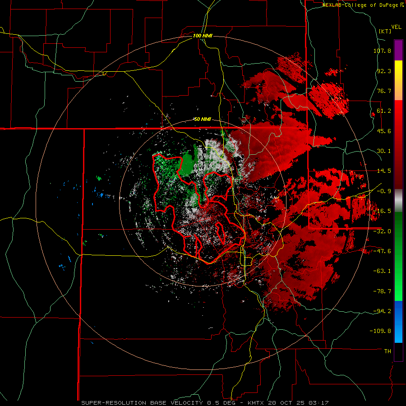Click the 14.5 velocity scale value

tap(384, 171)
